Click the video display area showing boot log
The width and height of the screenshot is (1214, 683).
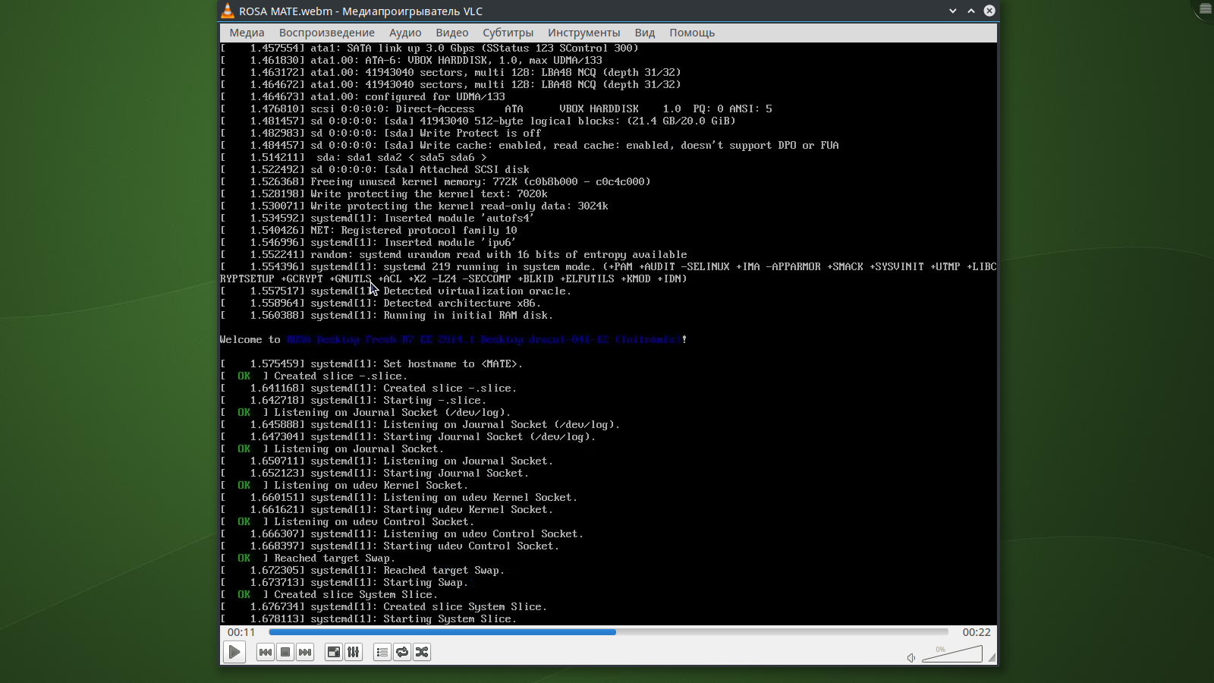pyautogui.click(x=609, y=334)
